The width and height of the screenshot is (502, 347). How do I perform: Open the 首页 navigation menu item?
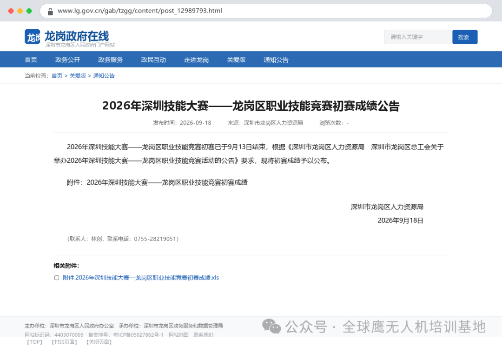click(31, 60)
